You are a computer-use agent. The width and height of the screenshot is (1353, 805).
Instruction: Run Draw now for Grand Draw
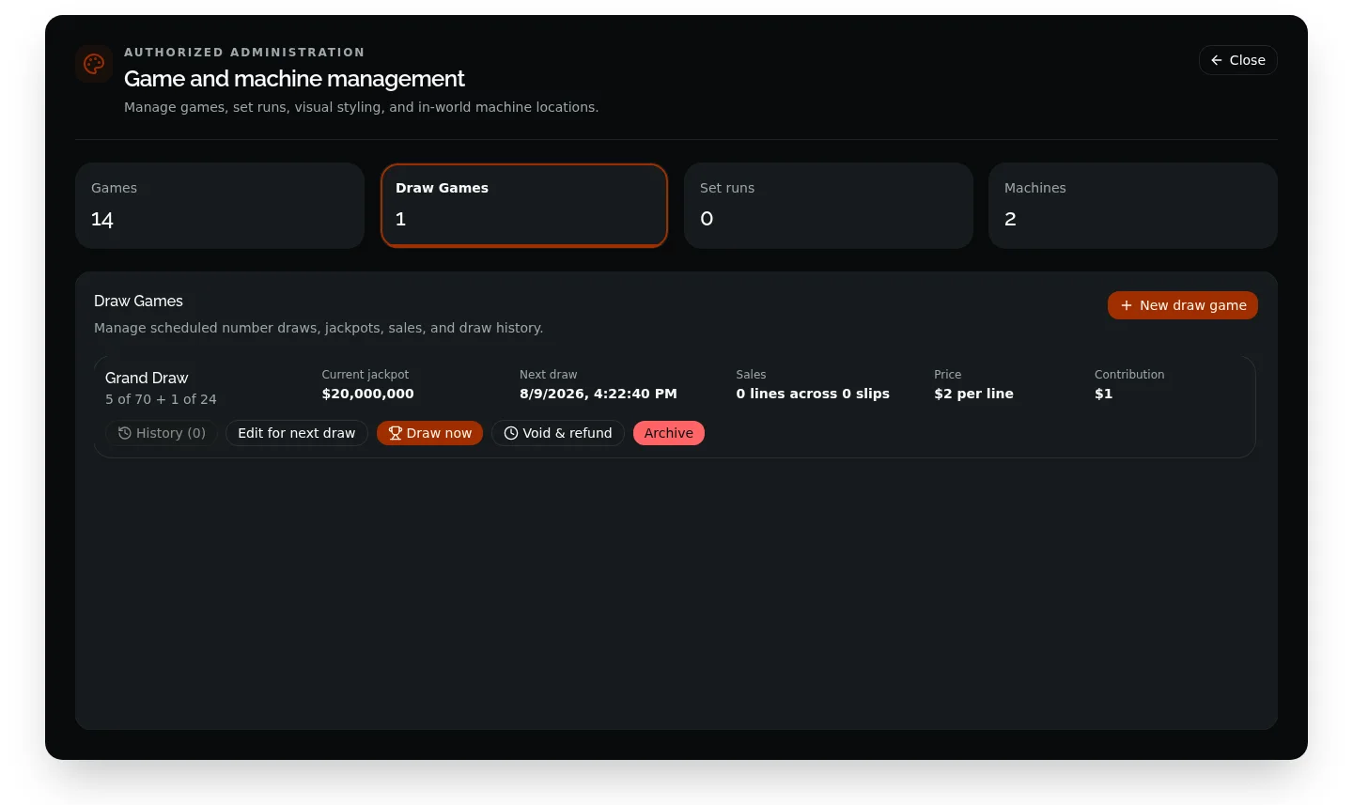[x=429, y=433]
